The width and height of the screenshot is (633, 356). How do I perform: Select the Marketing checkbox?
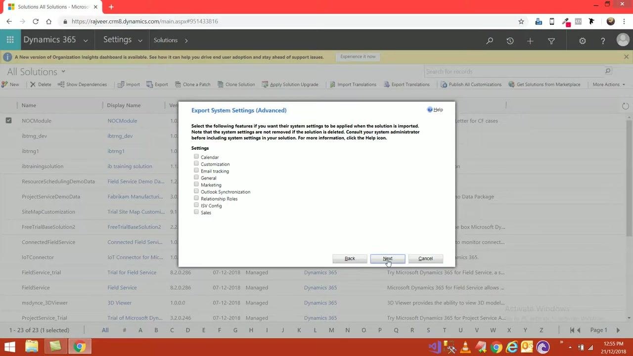196,184
